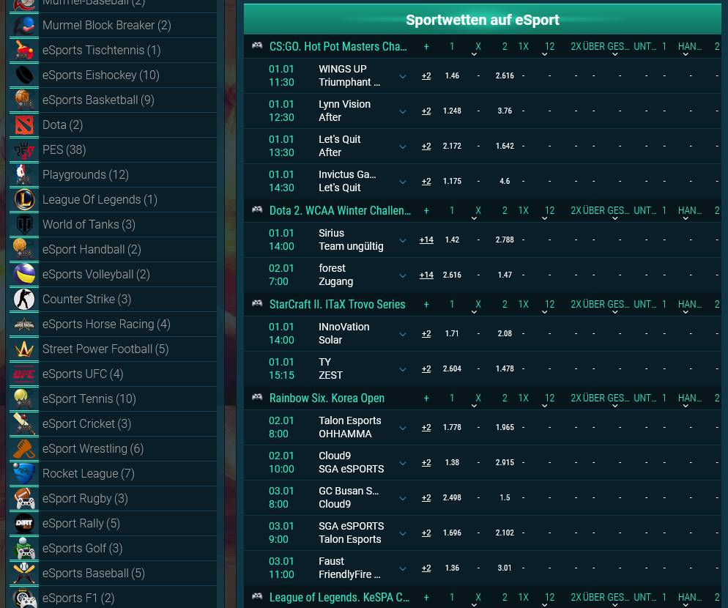Viewport: 728px width, 608px height.
Task: Click the eSports Tischtennis paddle icon
Action: coord(24,50)
